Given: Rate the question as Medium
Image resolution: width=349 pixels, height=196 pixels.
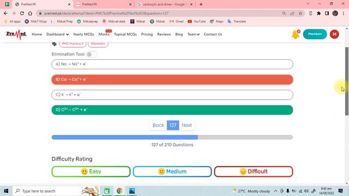Looking at the screenshot, I should pyautogui.click(x=172, y=171).
